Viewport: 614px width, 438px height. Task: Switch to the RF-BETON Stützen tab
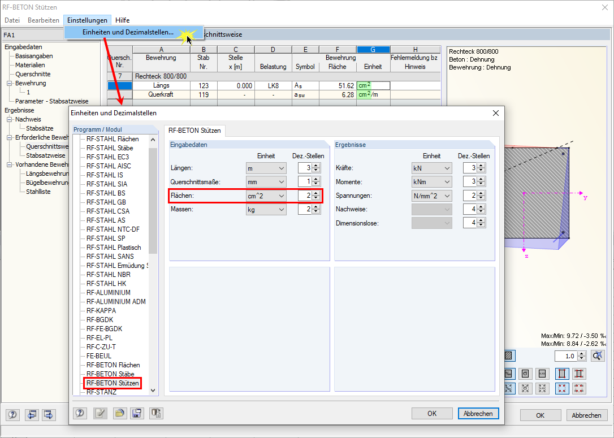194,130
